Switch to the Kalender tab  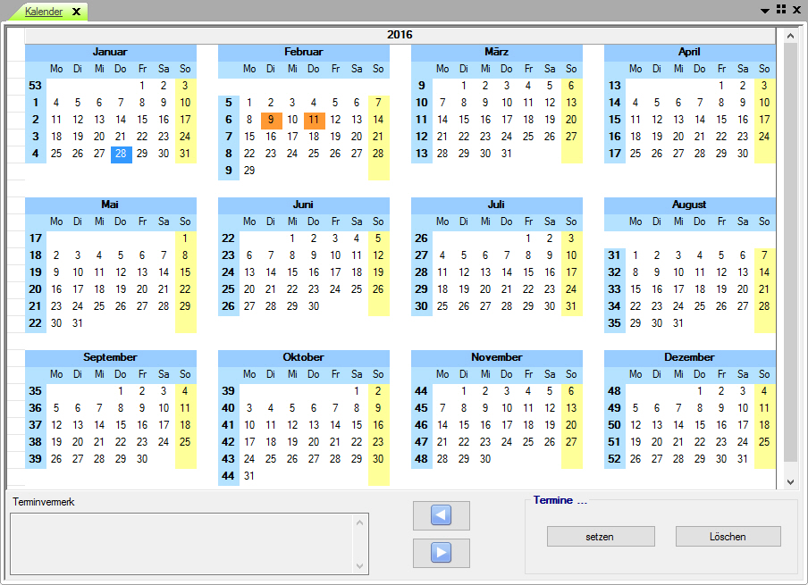44,12
